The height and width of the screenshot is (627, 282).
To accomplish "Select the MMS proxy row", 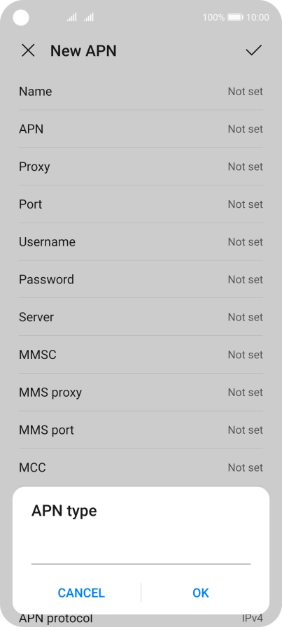I will [141, 393].
